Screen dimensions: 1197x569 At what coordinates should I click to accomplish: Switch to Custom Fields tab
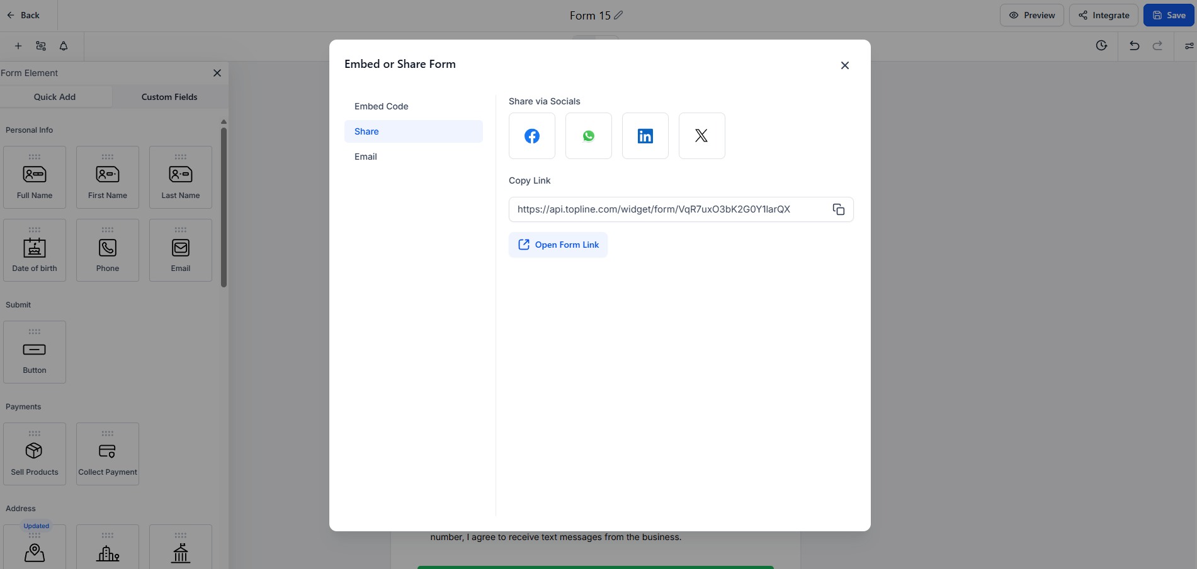169,97
